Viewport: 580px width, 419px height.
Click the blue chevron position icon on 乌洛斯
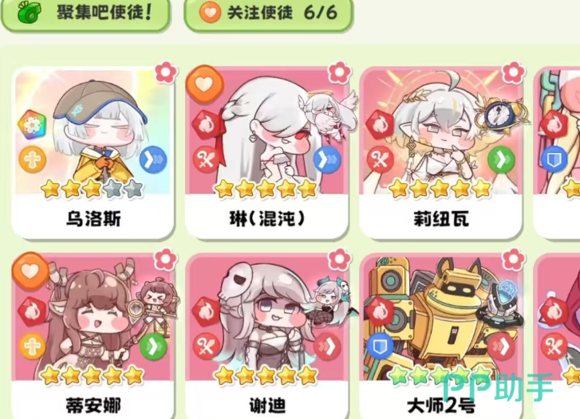[153, 159]
